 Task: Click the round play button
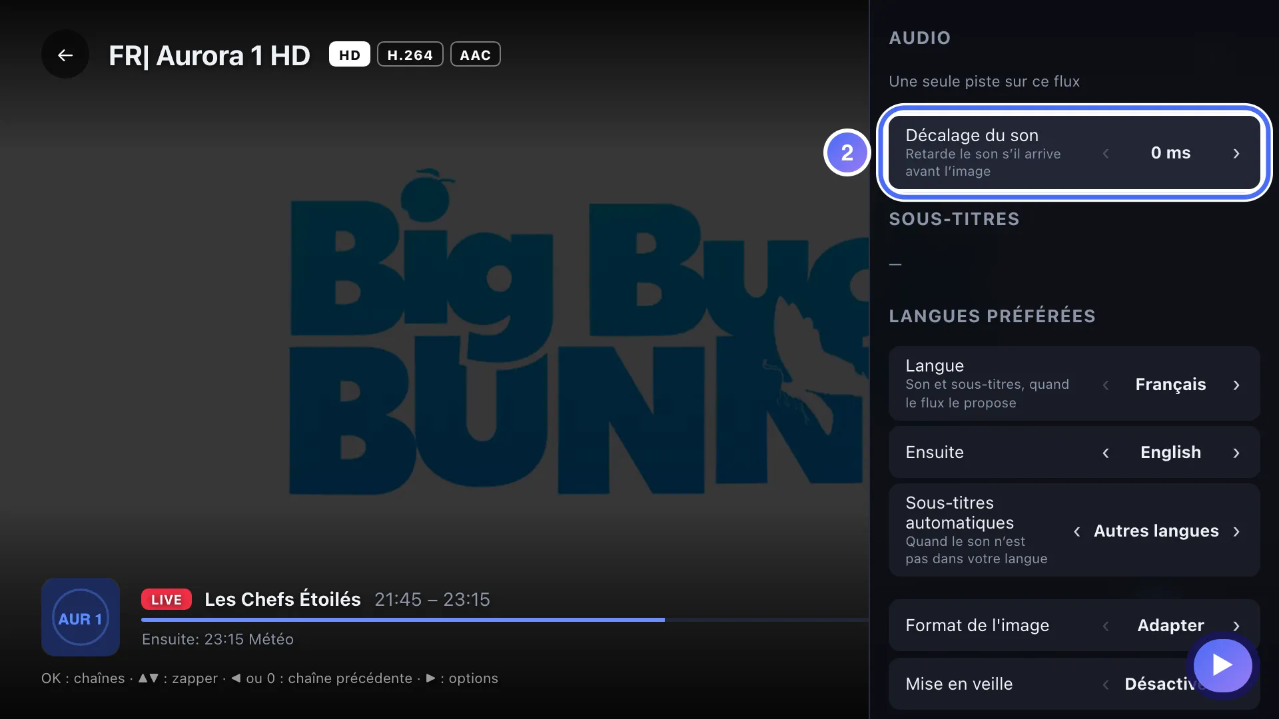(x=1222, y=665)
